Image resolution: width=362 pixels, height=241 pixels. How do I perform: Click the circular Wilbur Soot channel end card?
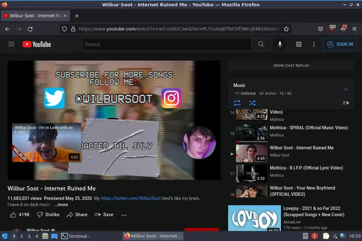(x=199, y=142)
